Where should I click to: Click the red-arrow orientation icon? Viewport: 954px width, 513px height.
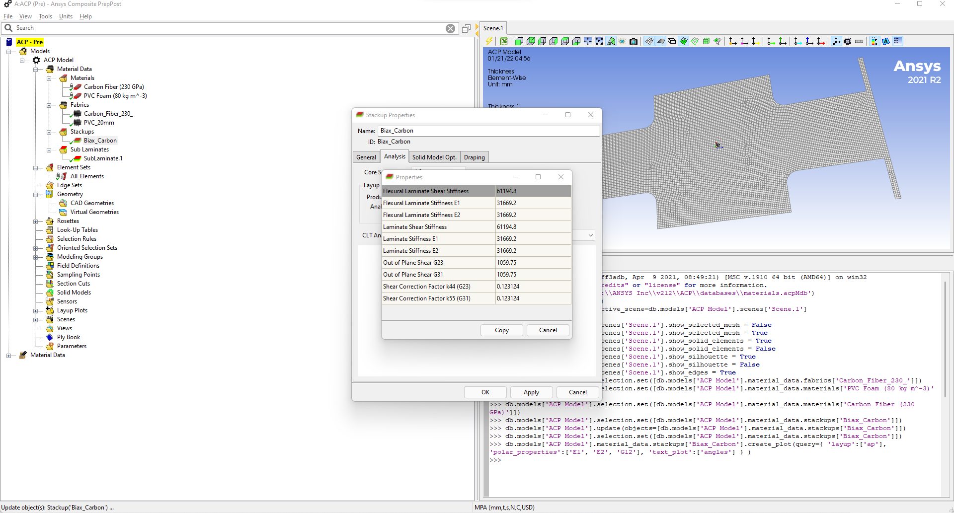(x=821, y=41)
